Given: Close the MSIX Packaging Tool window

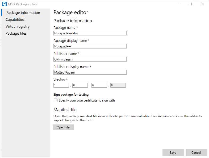Looking at the screenshot, I should [202, 4].
